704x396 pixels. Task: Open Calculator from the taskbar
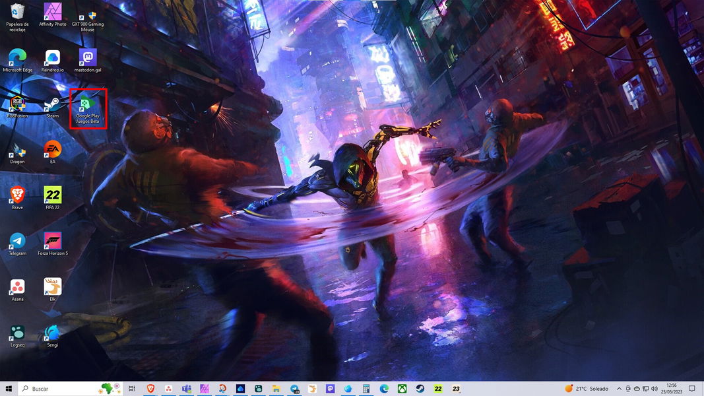[366, 389]
